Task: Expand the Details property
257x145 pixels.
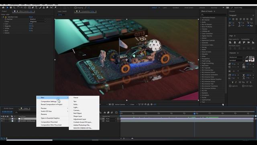Action: tap(4, 33)
